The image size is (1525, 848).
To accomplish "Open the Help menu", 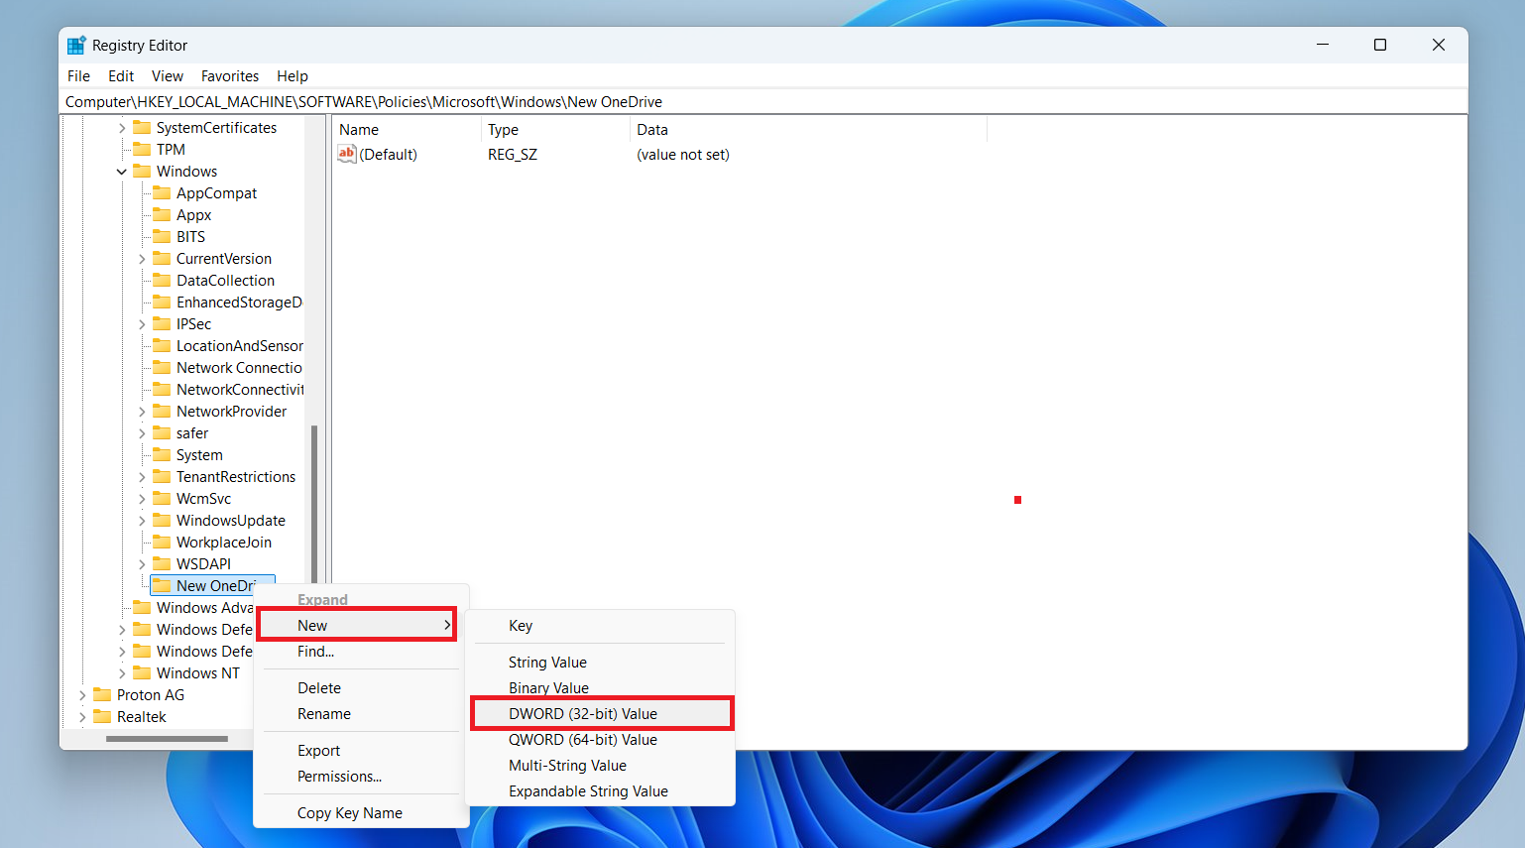I will pyautogui.click(x=293, y=76).
